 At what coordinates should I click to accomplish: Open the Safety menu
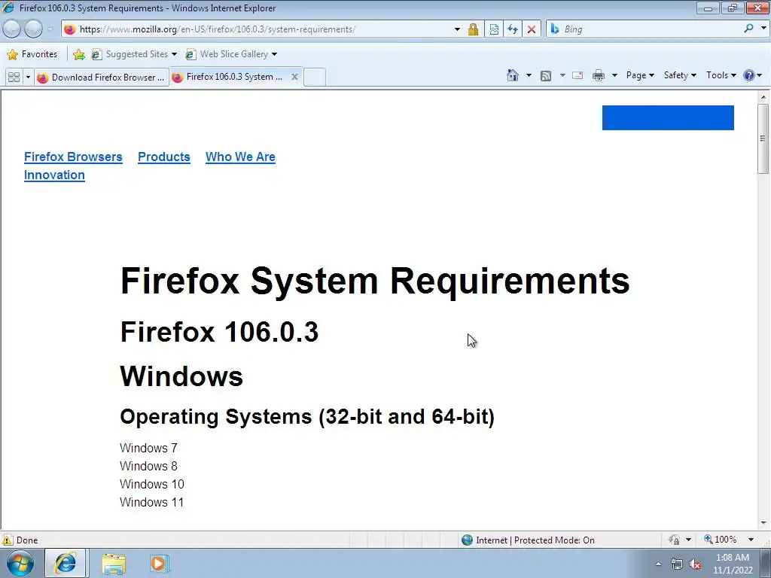click(x=680, y=75)
